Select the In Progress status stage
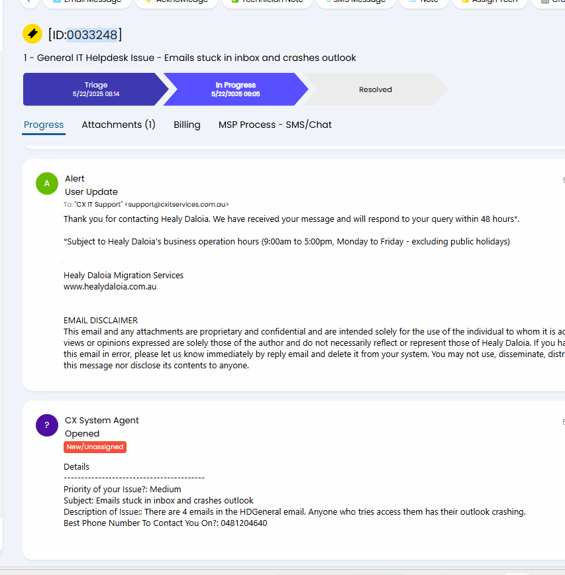This screenshot has height=575, width=565. point(235,89)
